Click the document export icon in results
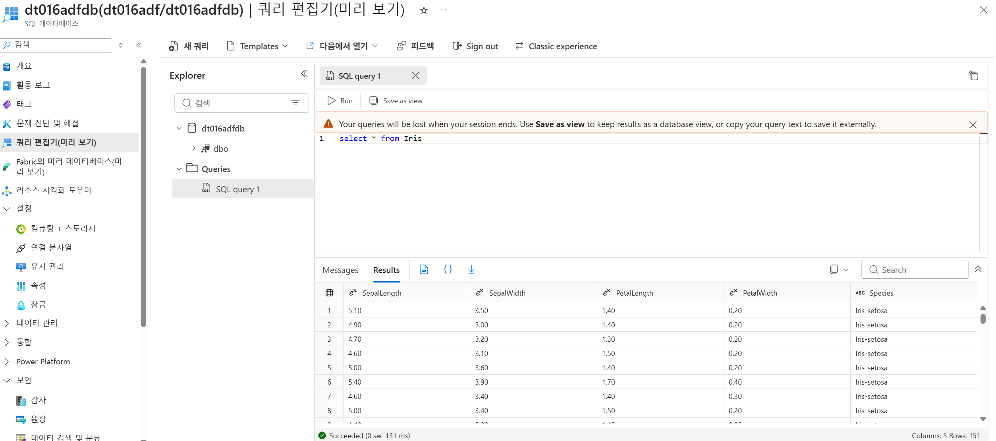The height and width of the screenshot is (441, 996). coord(424,270)
